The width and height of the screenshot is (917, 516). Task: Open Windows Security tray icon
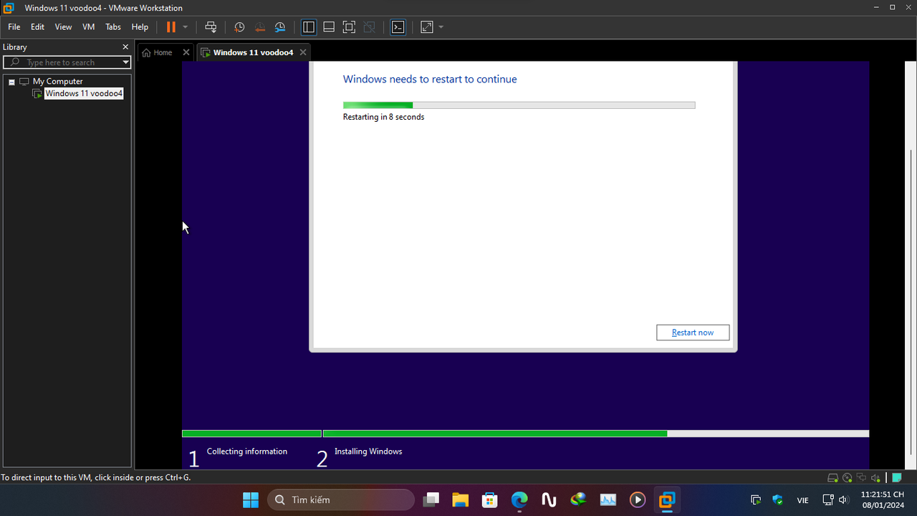pos(778,500)
